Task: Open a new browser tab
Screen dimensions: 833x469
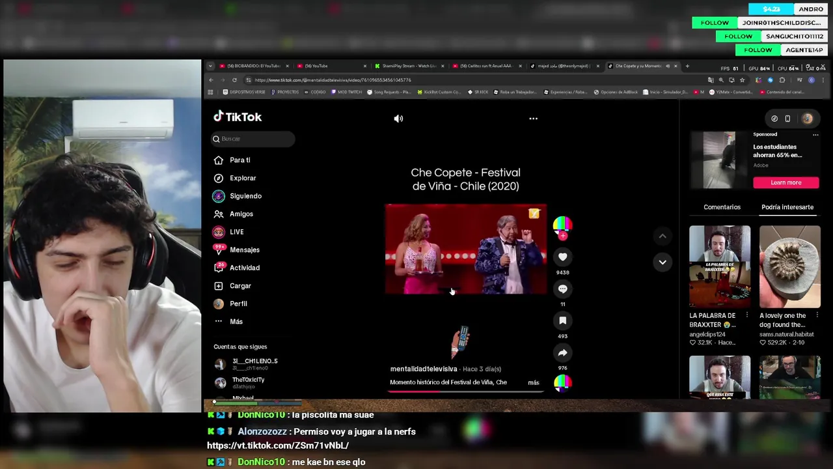Action: click(x=687, y=66)
